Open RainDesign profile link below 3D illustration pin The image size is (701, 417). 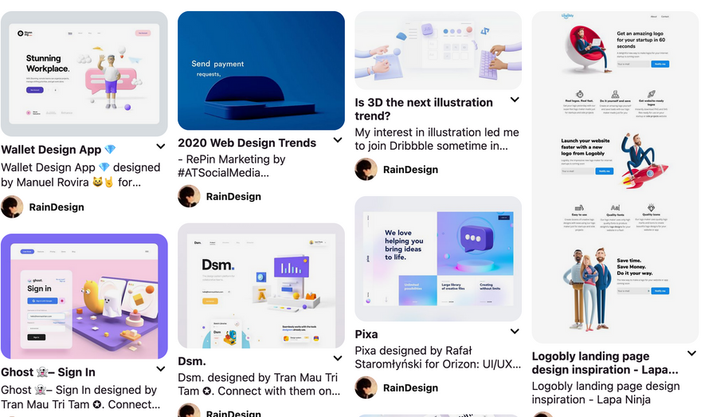pyautogui.click(x=410, y=170)
